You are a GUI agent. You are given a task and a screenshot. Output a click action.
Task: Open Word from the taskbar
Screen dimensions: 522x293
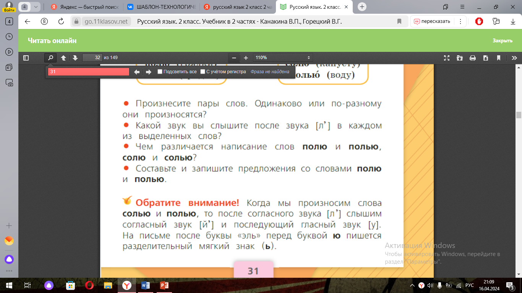click(x=146, y=285)
